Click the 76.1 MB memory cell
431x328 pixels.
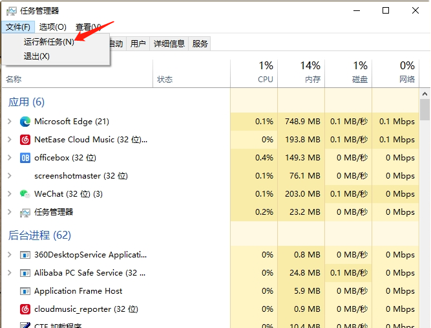tap(301, 176)
